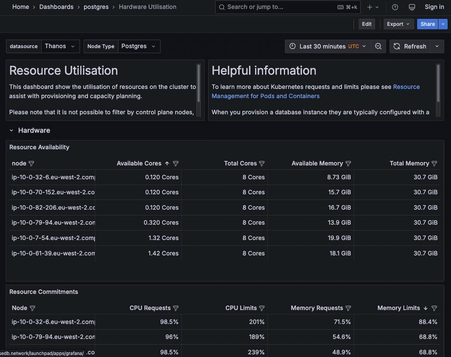451x357 pixels.
Task: Collapse the Hardware section
Action: pos(11,130)
